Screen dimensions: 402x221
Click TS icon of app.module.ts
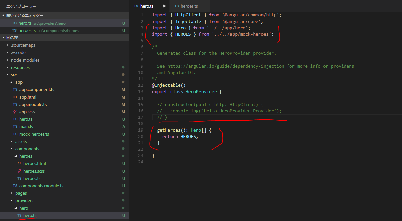[15, 105]
